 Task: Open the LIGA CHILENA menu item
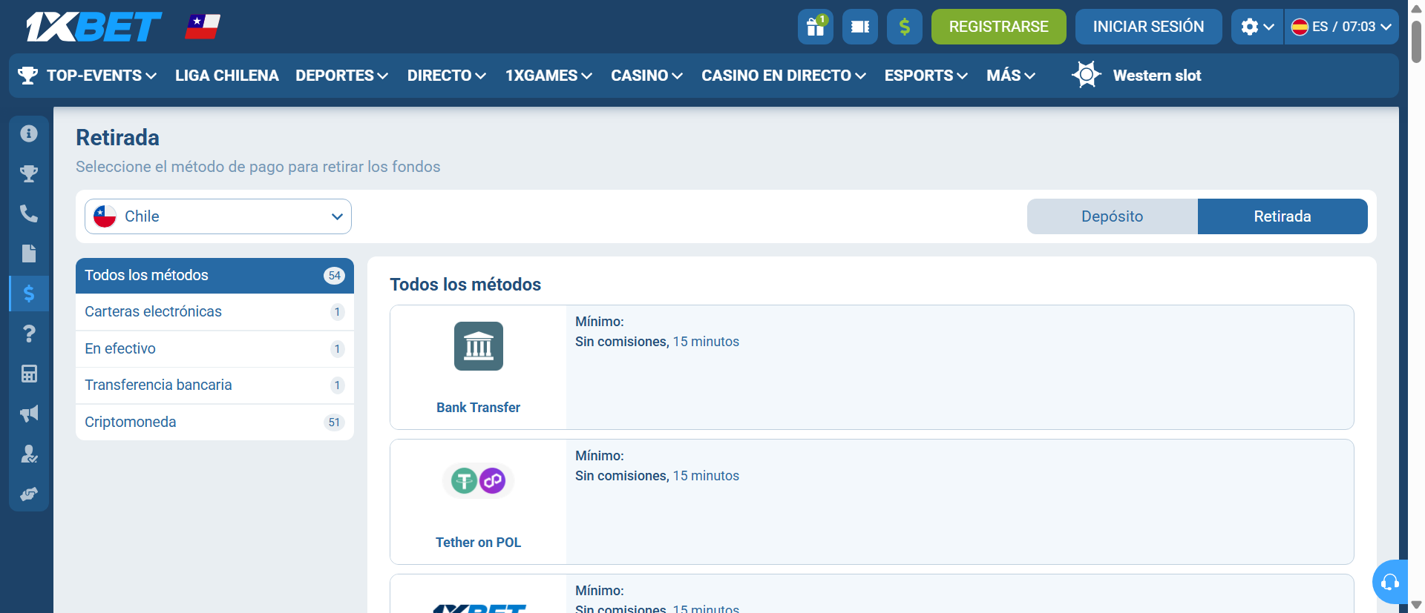227,76
